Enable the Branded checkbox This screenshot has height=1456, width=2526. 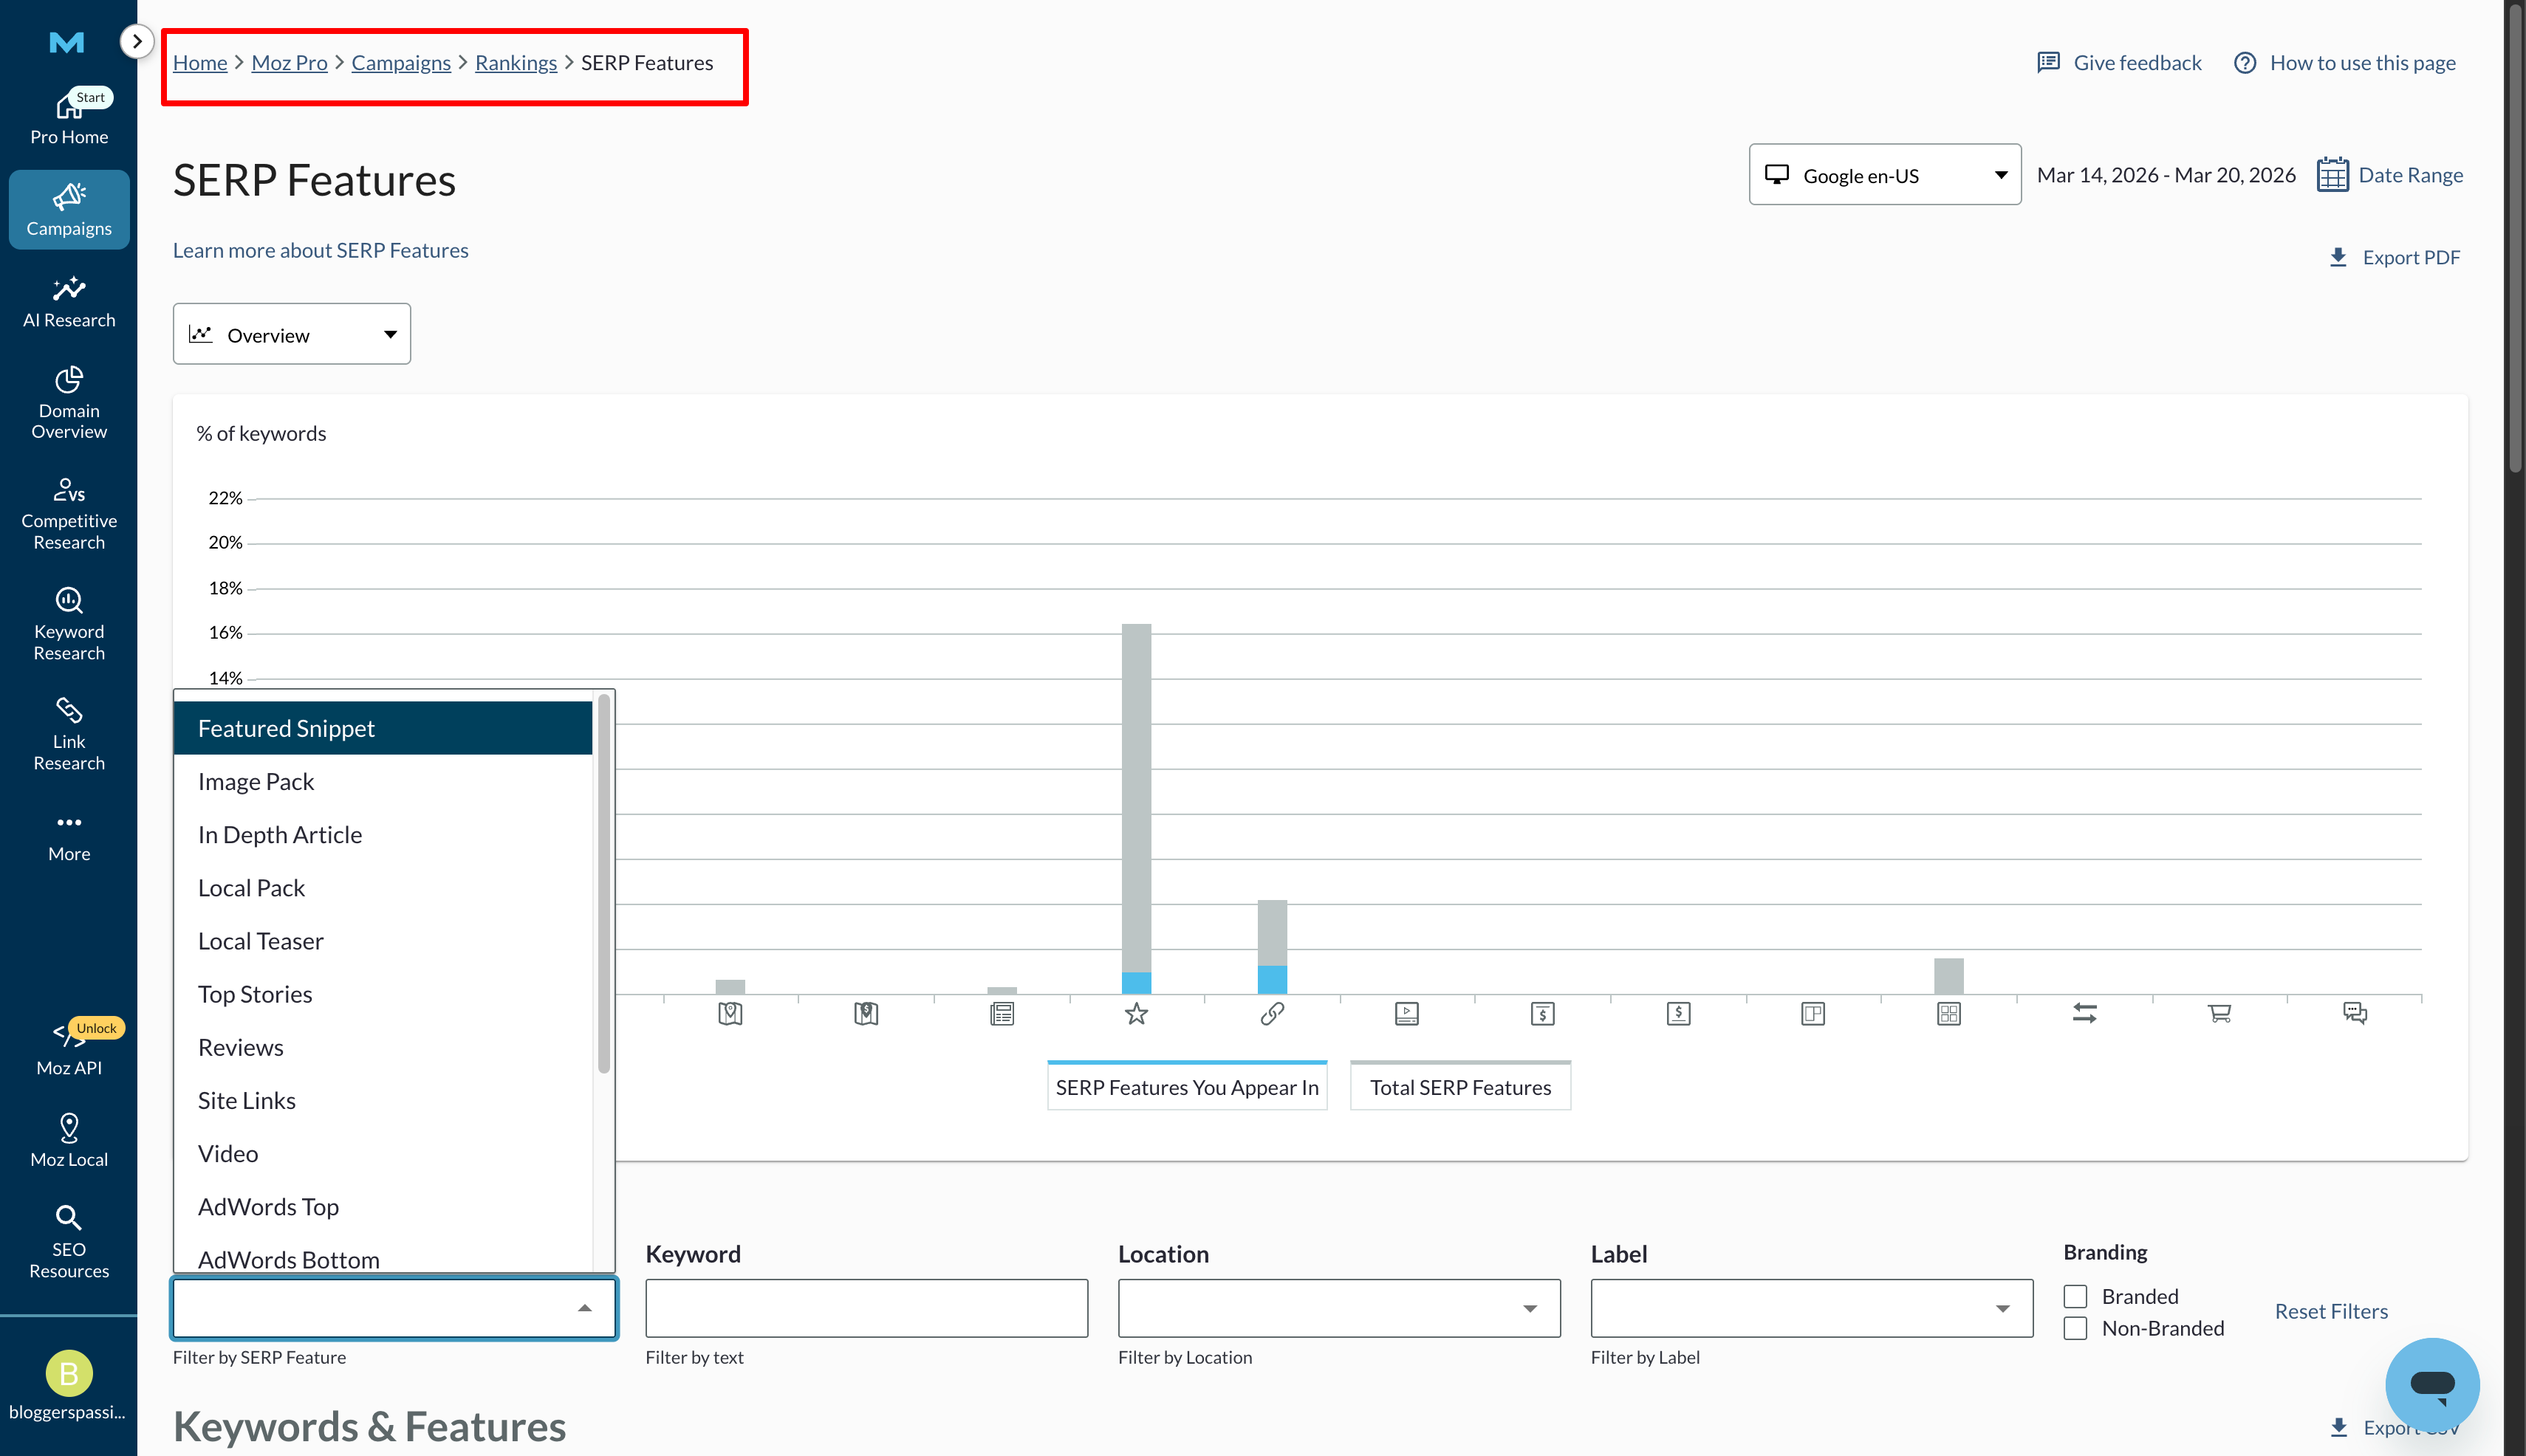2074,1295
